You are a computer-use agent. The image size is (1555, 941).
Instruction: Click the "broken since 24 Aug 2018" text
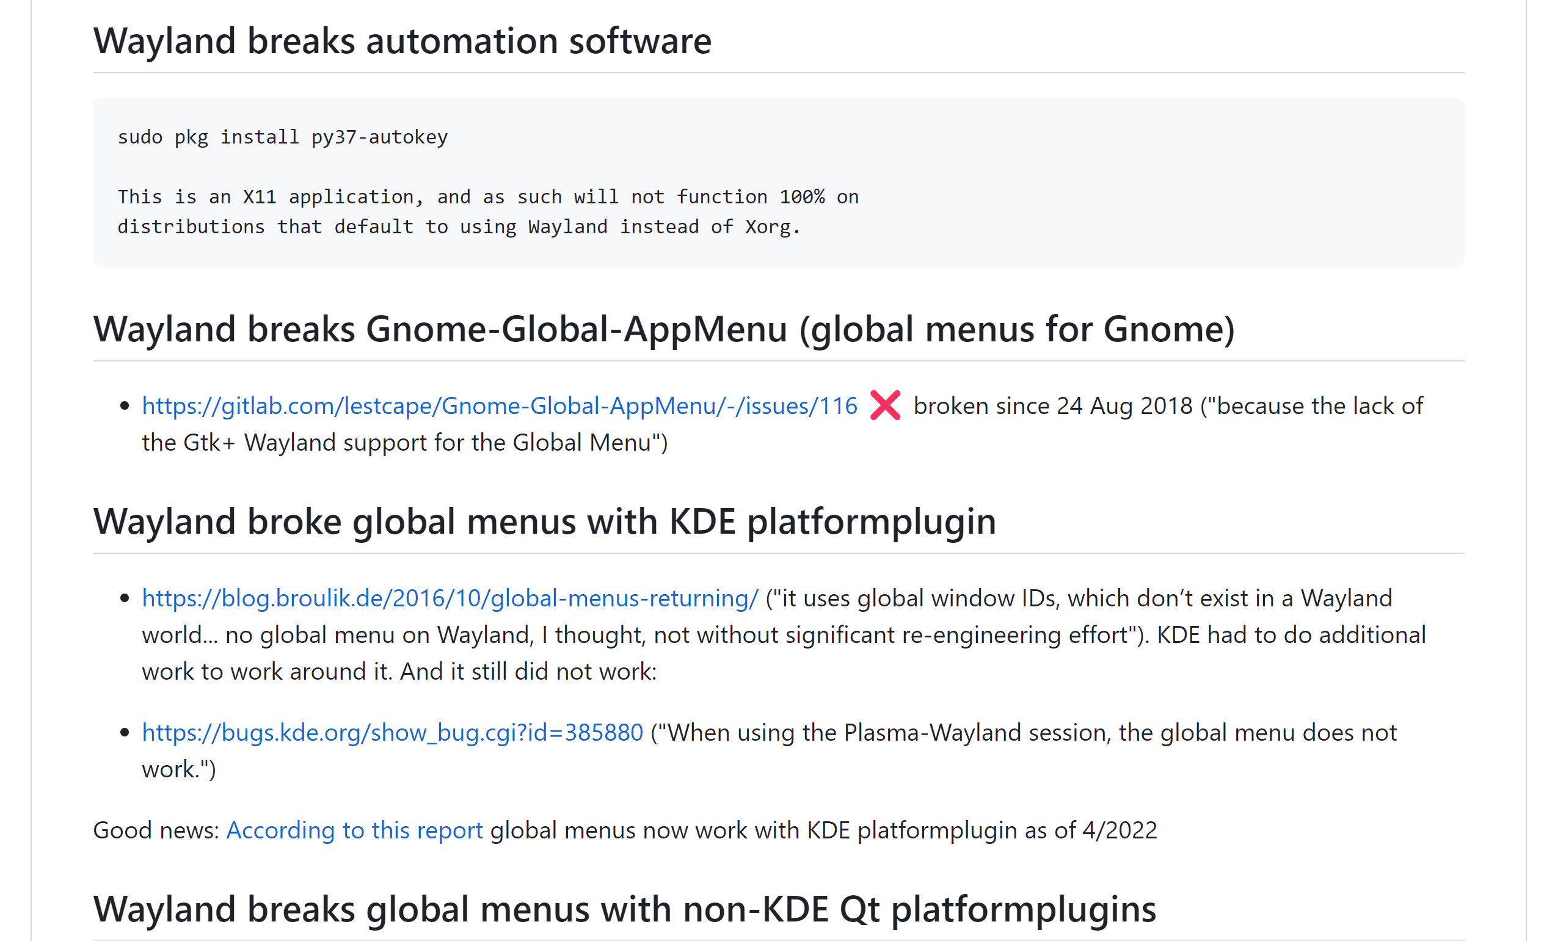pyautogui.click(x=1053, y=406)
